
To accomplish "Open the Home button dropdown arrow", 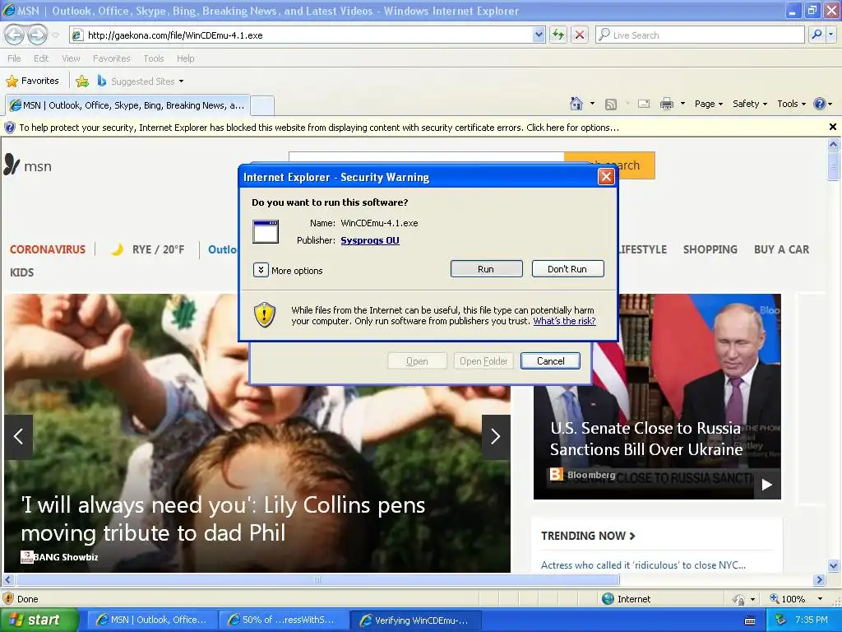I will click(x=592, y=103).
